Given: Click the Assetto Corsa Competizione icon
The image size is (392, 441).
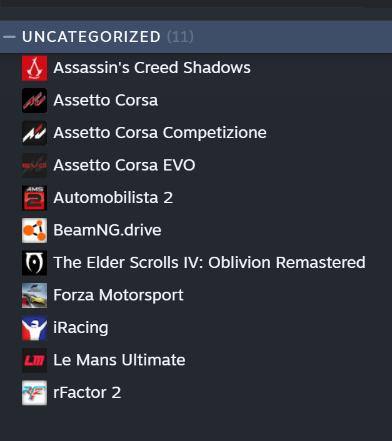Looking at the screenshot, I should click(x=34, y=133).
